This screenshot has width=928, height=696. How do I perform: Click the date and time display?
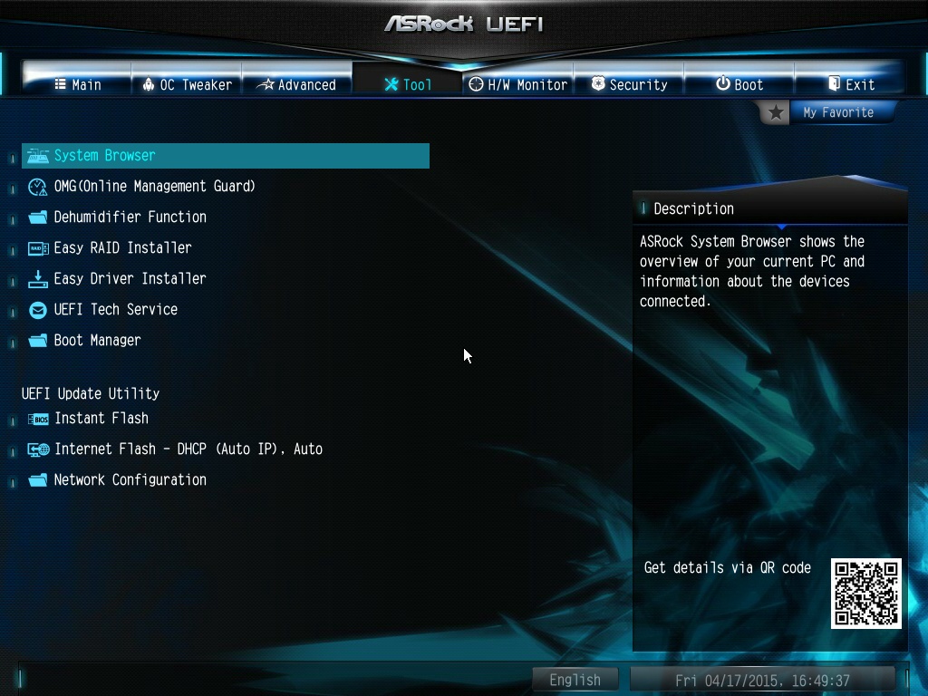pyautogui.click(x=762, y=681)
